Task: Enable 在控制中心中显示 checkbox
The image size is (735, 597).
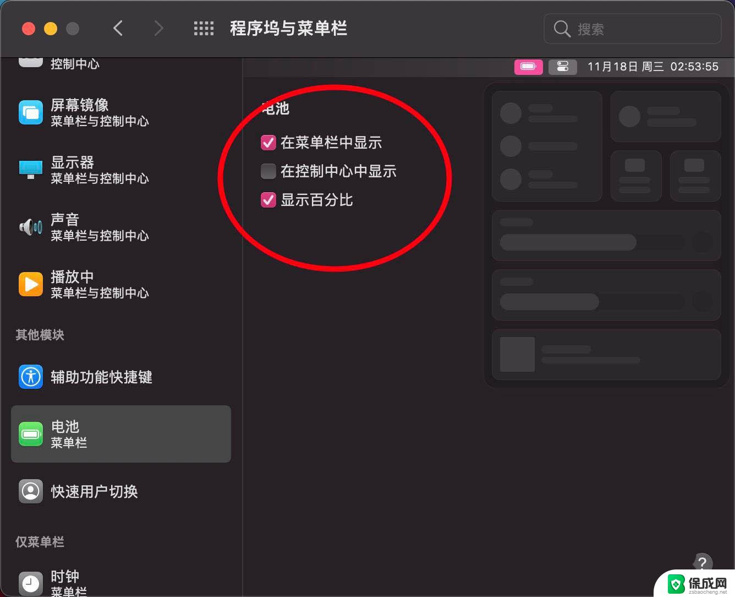Action: (268, 171)
